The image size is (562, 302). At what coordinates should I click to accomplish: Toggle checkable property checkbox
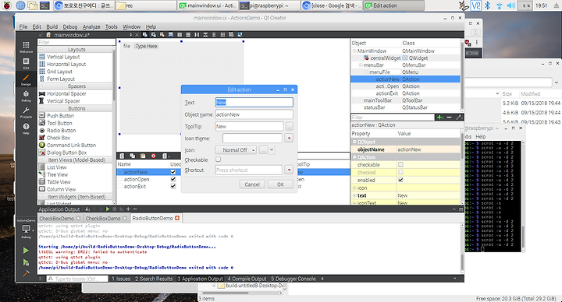[400, 165]
